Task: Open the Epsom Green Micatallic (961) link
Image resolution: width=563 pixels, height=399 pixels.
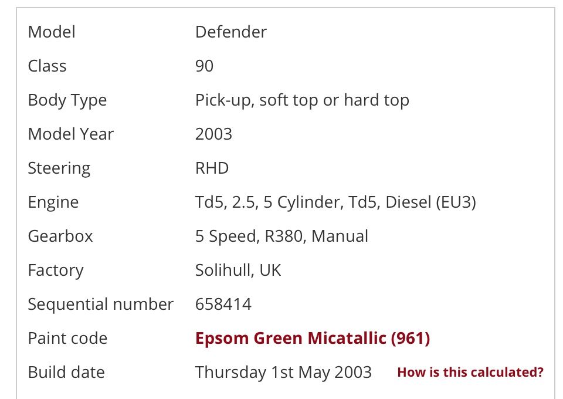Action: point(313,339)
